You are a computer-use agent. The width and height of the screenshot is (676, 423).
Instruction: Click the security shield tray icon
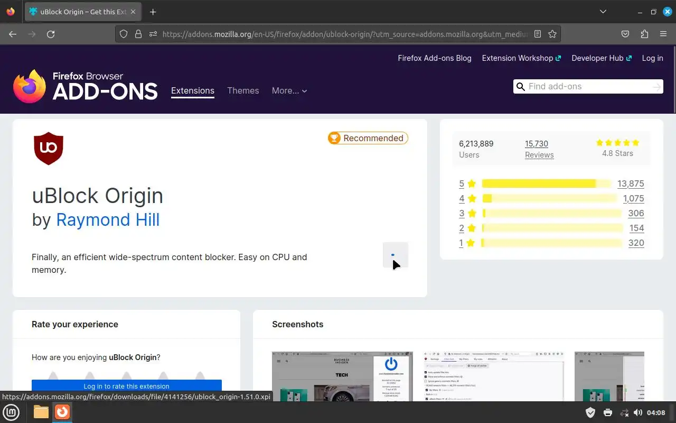590,412
